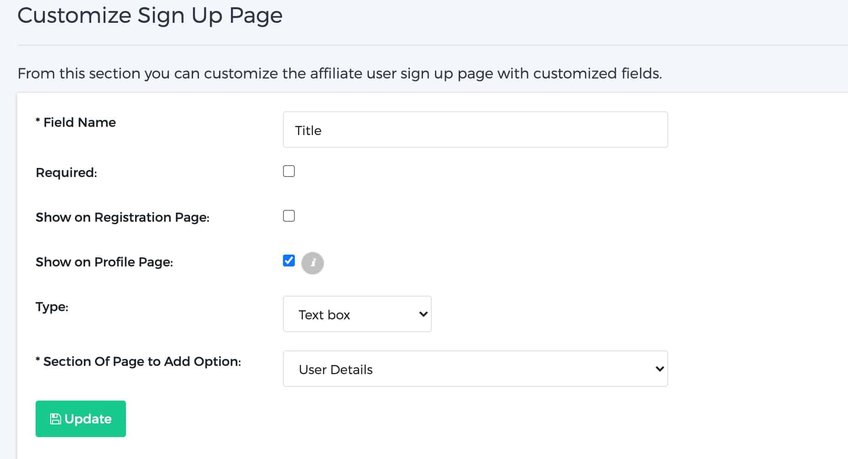The image size is (848, 459).
Task: Click the word 'Title' in Field Name box
Action: tap(308, 130)
